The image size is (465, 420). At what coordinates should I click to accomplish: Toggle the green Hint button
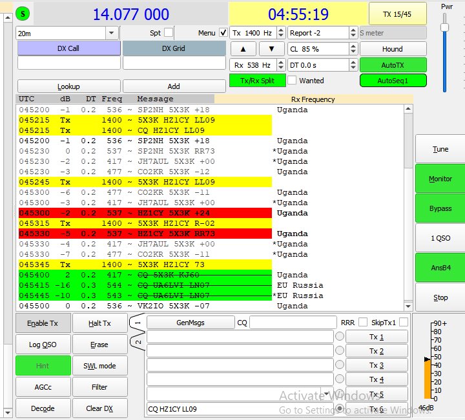[x=43, y=366]
